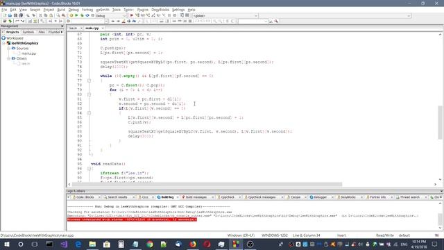Click the Find magnifier toolbar icon
This screenshot has height=250, width=444.
[58, 15]
